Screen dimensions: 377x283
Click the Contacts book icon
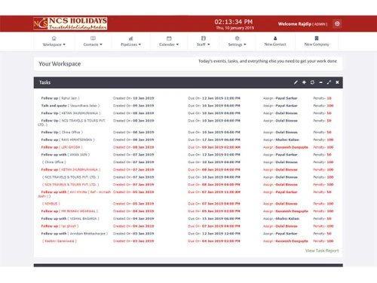click(93, 38)
